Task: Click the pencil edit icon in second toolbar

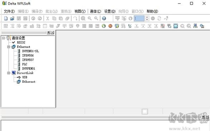Action: pos(58,26)
